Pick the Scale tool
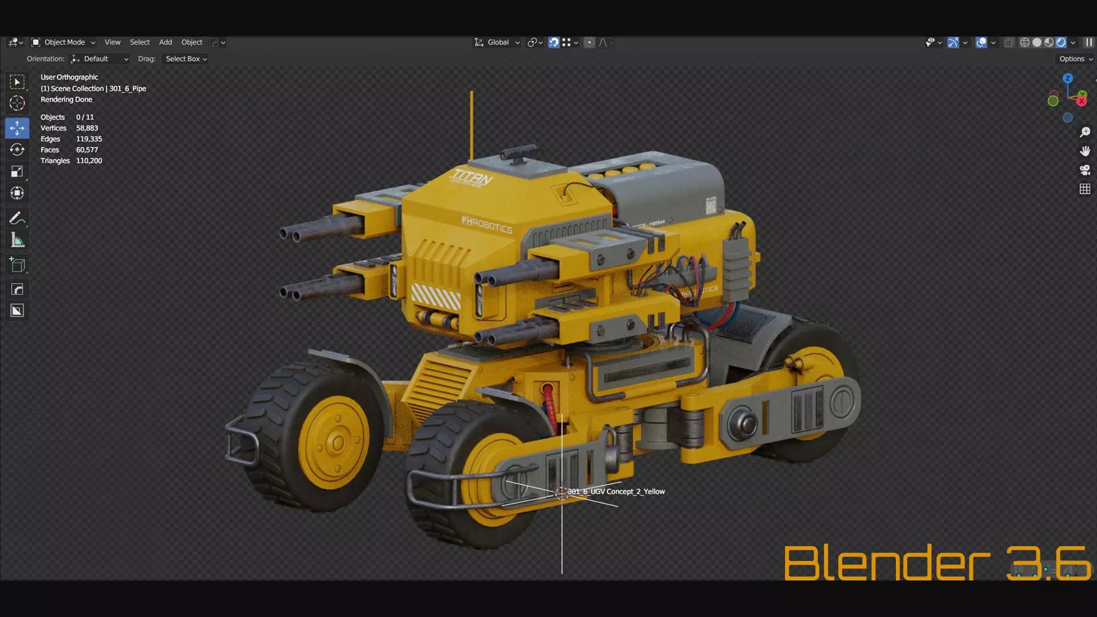The image size is (1097, 617). (17, 171)
